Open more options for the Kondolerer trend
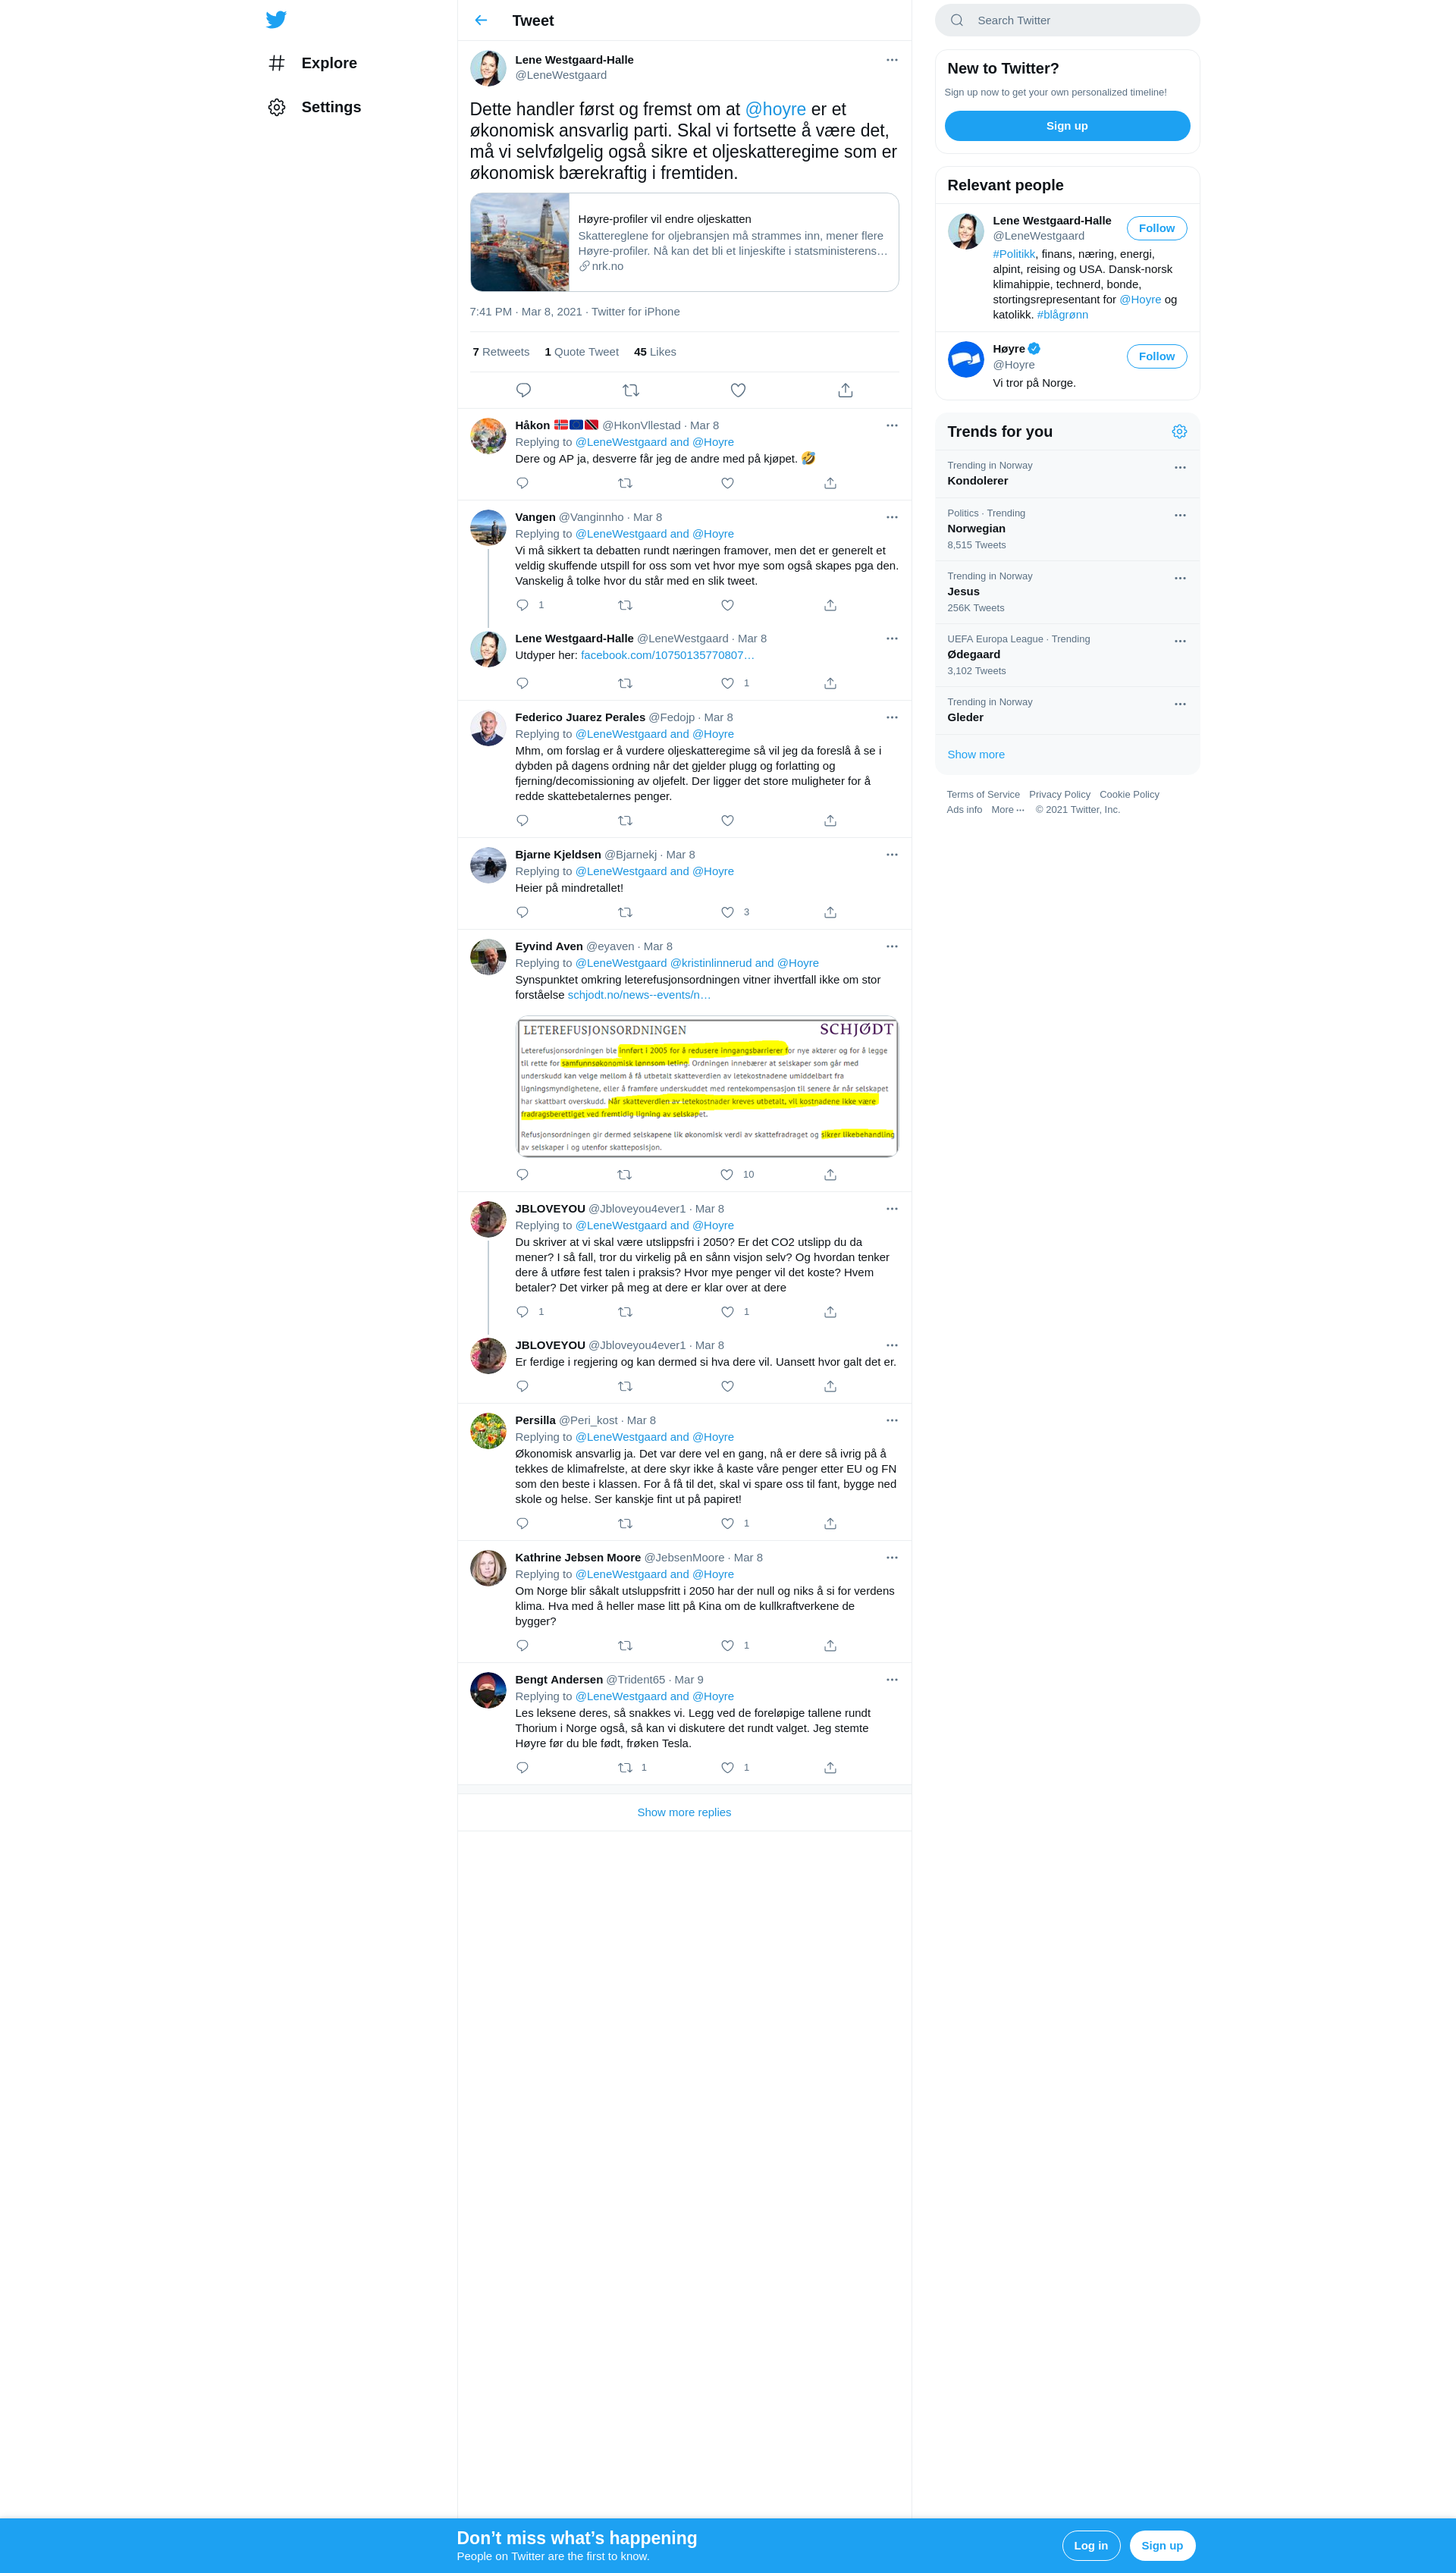Viewport: 1456px width, 2573px height. tap(1180, 467)
